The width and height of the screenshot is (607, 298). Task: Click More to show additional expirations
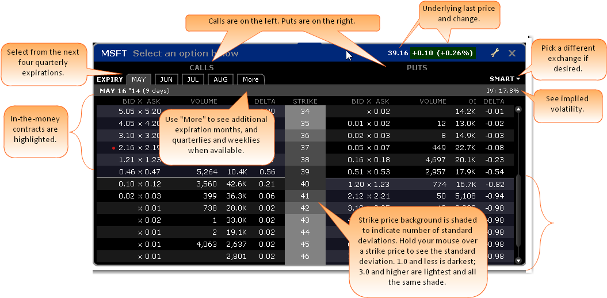250,79
